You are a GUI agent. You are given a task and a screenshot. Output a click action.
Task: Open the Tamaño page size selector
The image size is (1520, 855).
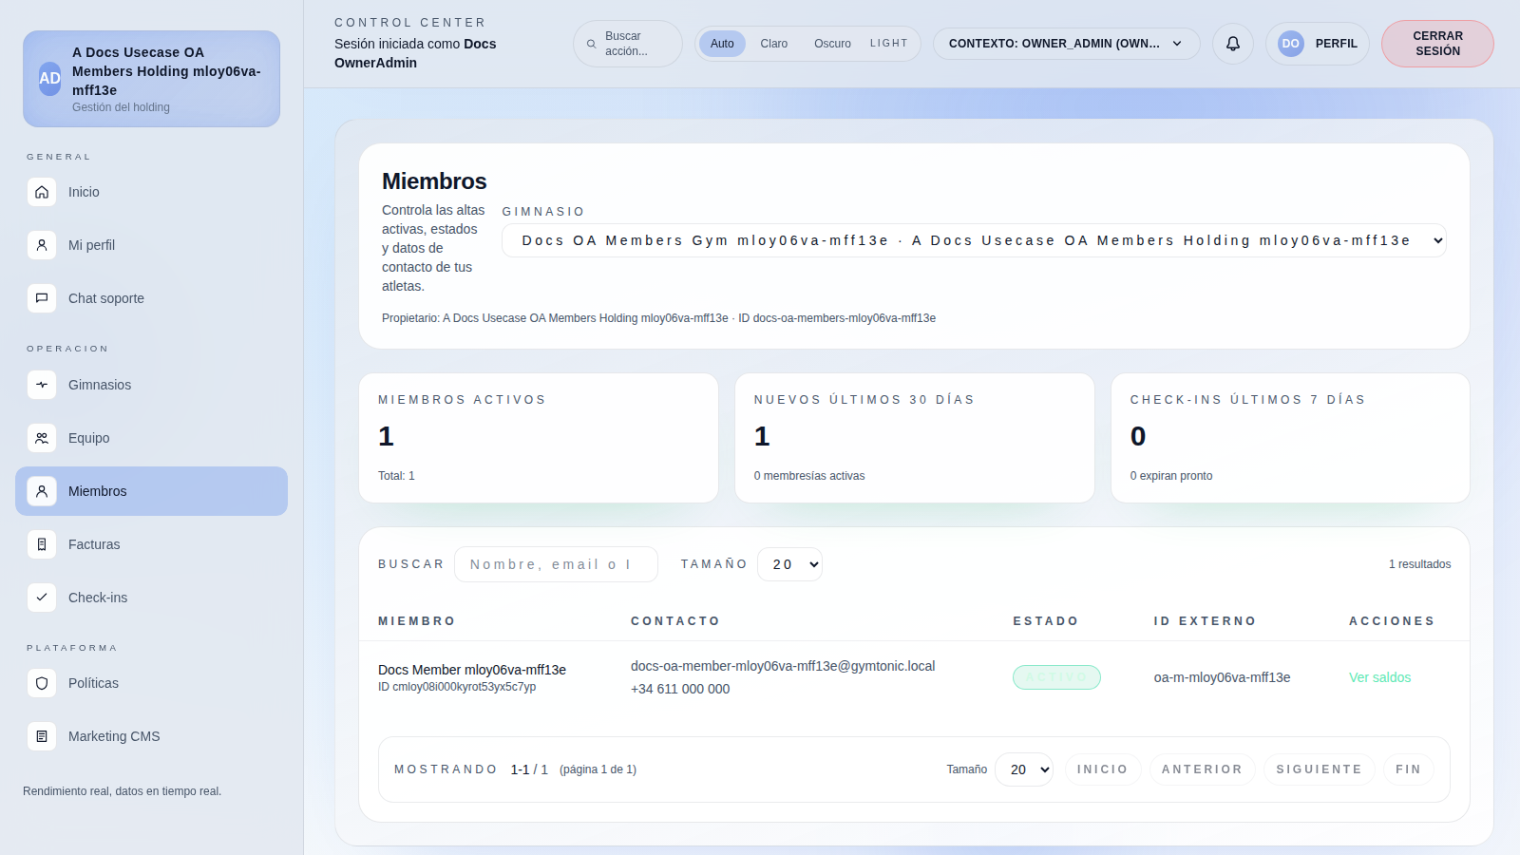point(789,564)
